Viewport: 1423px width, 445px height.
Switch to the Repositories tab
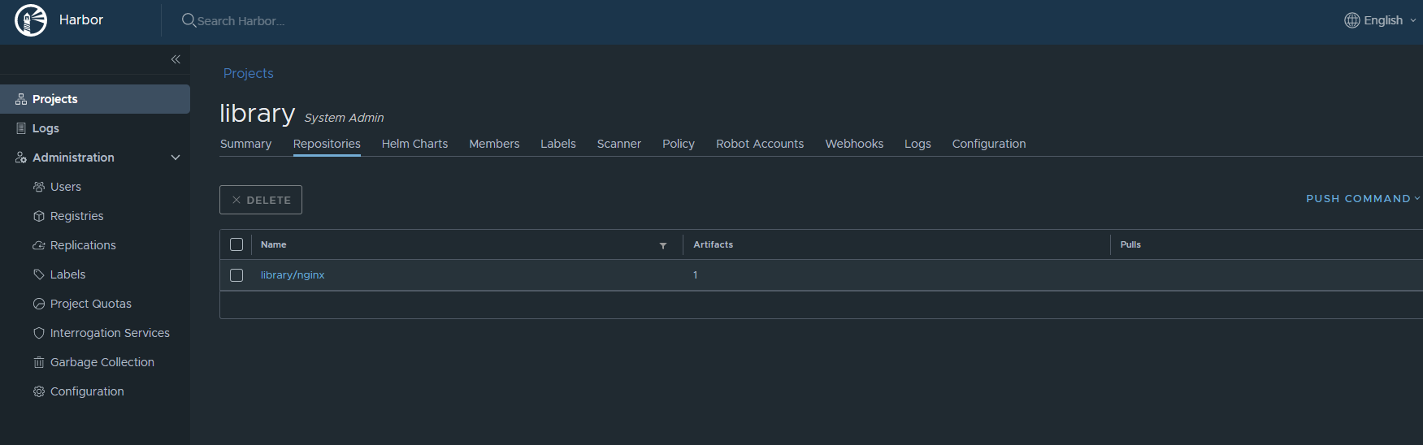[x=327, y=144]
